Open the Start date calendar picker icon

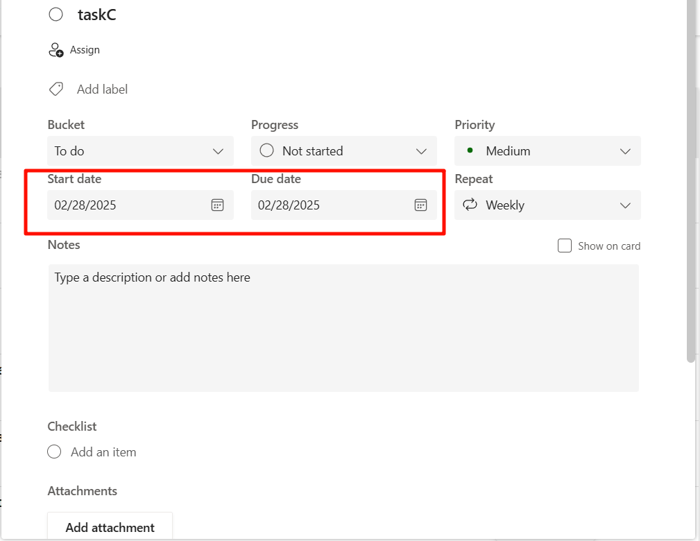(217, 205)
